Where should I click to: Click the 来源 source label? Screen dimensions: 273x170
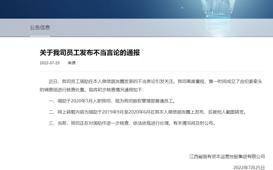(x=72, y=63)
